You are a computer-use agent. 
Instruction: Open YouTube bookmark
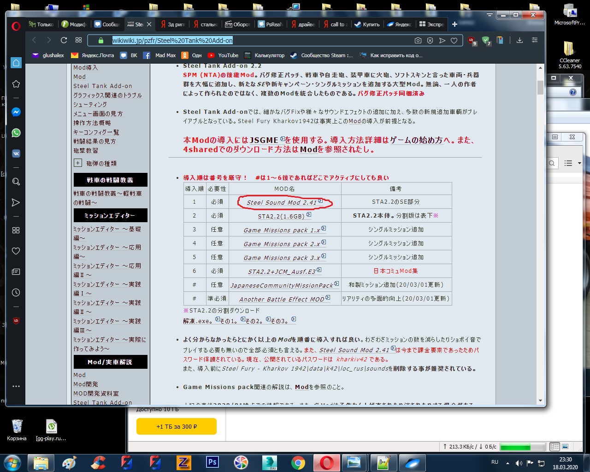pyautogui.click(x=223, y=55)
